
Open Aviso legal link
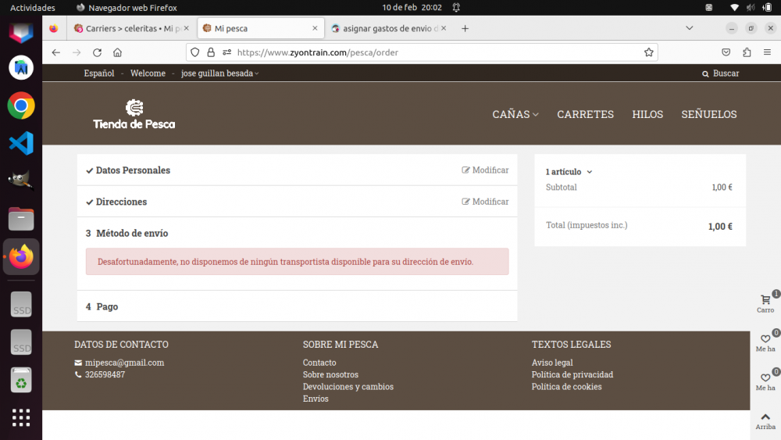(552, 363)
